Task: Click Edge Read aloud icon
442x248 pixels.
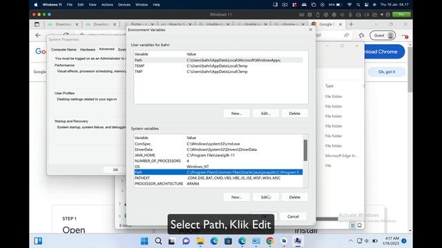Action: (346, 35)
